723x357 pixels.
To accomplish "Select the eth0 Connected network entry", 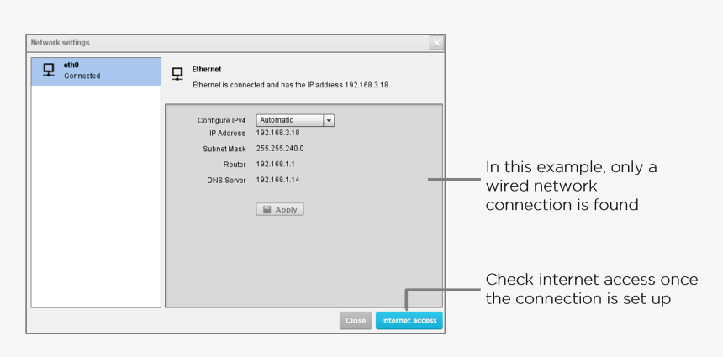I will [96, 71].
